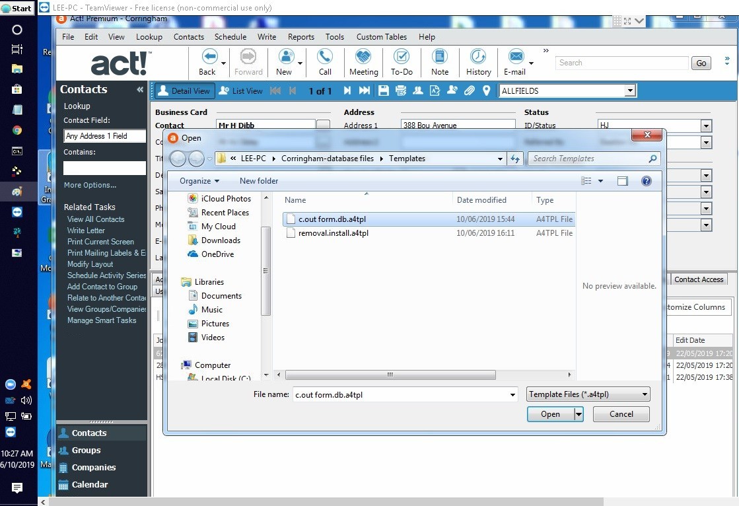Expand the File name combo dropdown arrow
This screenshot has width=739, height=506.
coord(512,395)
